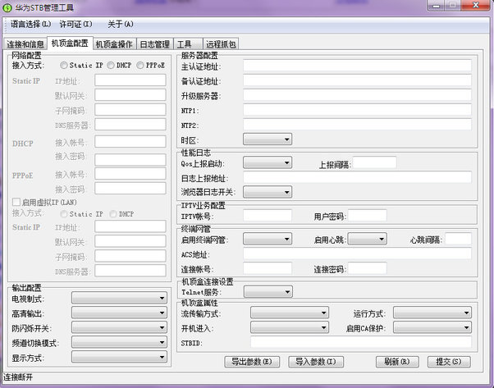Switch to the 工具 tab
494x388 pixels.
tap(187, 44)
